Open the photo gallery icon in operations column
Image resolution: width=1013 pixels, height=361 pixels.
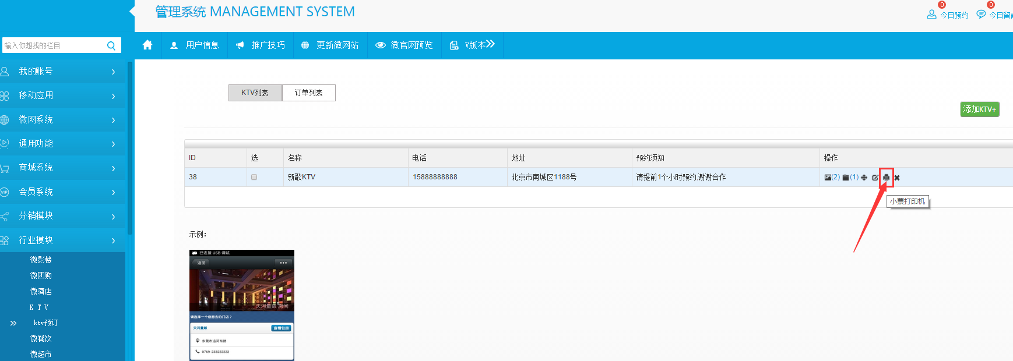tap(828, 178)
